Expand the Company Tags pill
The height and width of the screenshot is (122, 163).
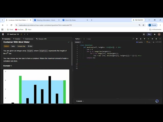click(x=21, y=46)
